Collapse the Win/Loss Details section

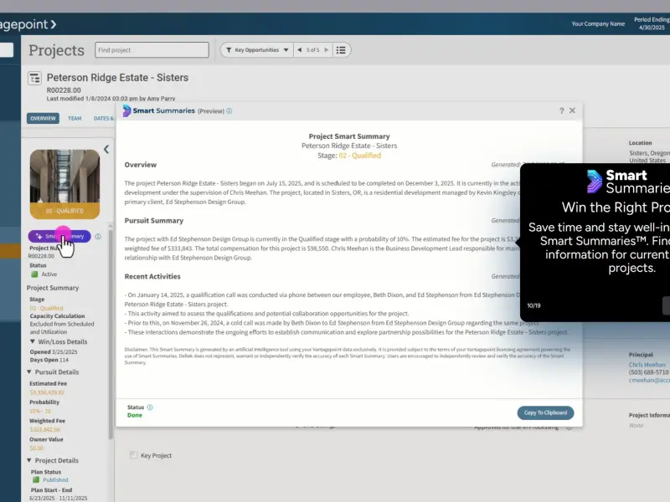33,342
